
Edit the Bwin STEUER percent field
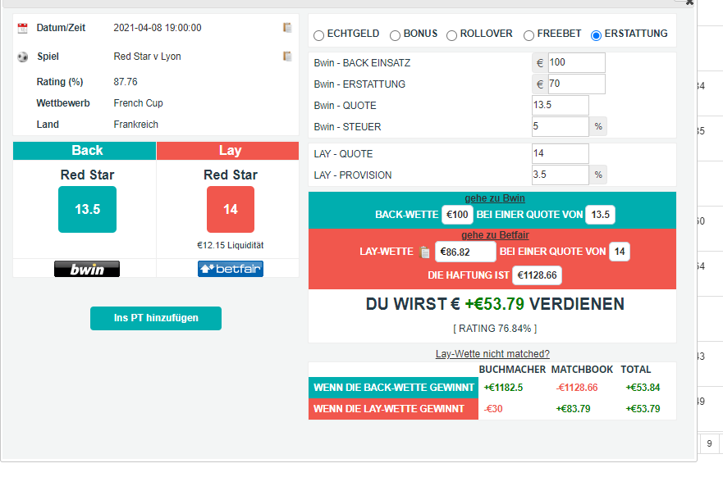(561, 126)
